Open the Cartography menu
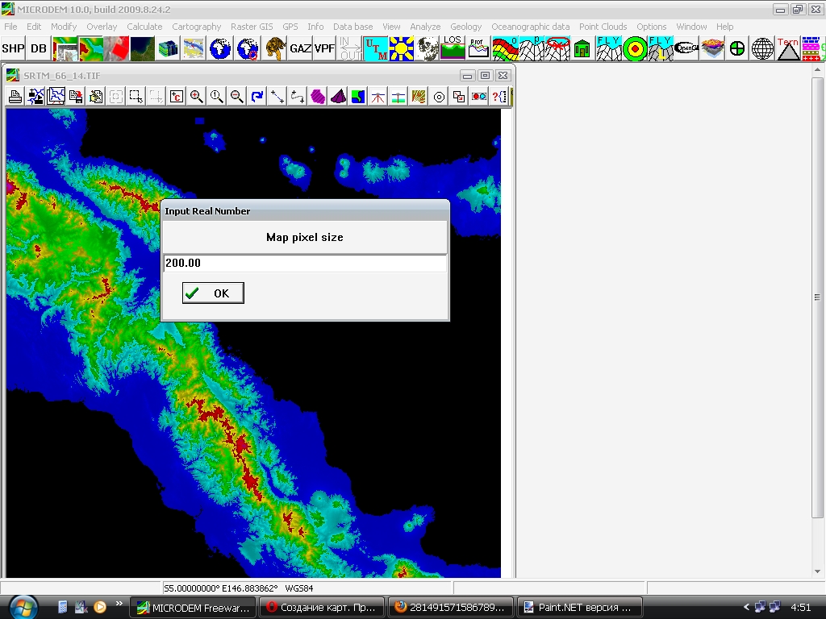 (x=197, y=27)
